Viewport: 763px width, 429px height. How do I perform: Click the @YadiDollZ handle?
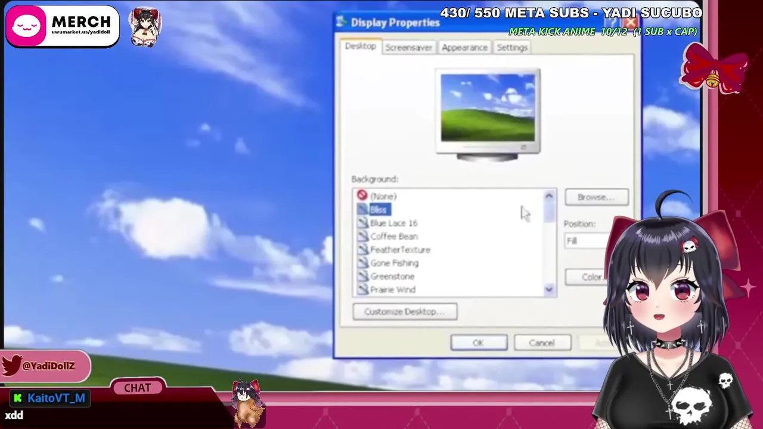(x=48, y=366)
